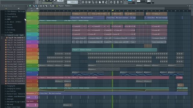Toggle mute on the Insert 7 envelope track
193x108 pixels.
(x=37, y=50)
